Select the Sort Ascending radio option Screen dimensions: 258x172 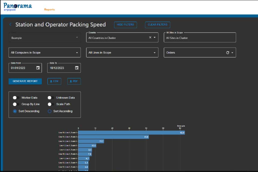tap(49, 111)
